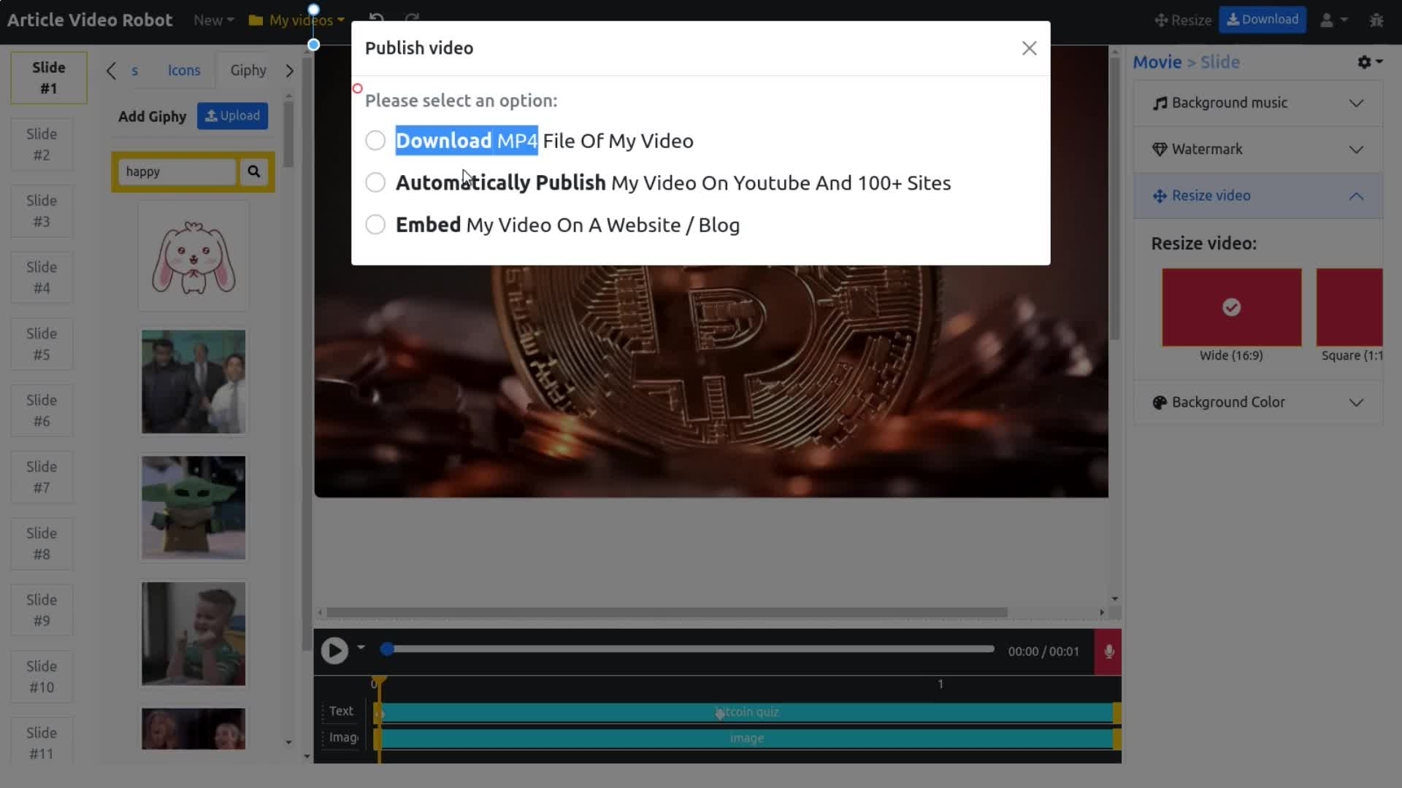Click the Giphy search icon button
The height and width of the screenshot is (788, 1402).
pyautogui.click(x=254, y=171)
